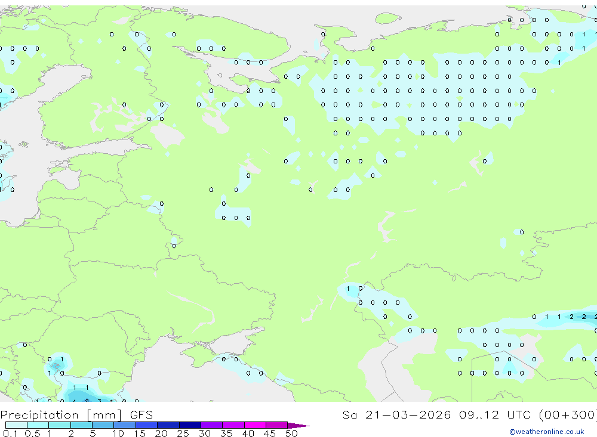Click the '15' legend label
Screen dimensions: 597x437
[139, 433]
